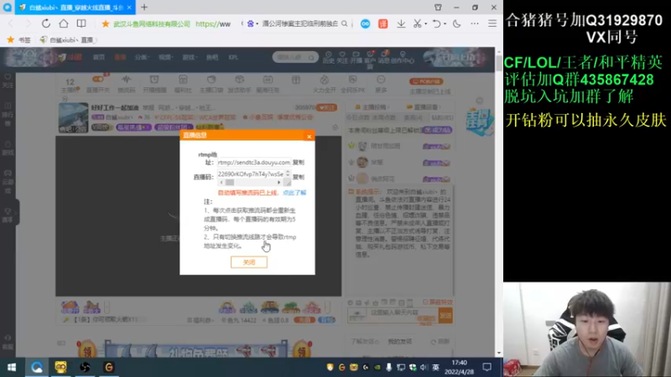Open the Windows Start menu
The height and width of the screenshot is (377, 671).
12,367
